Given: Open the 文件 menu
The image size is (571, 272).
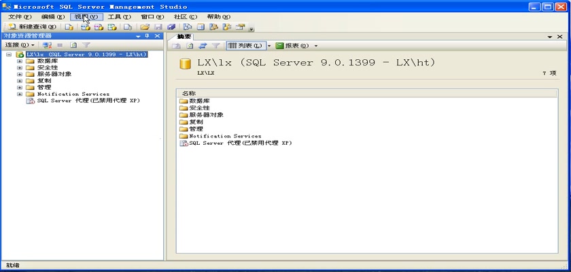Looking at the screenshot, I should (20, 17).
